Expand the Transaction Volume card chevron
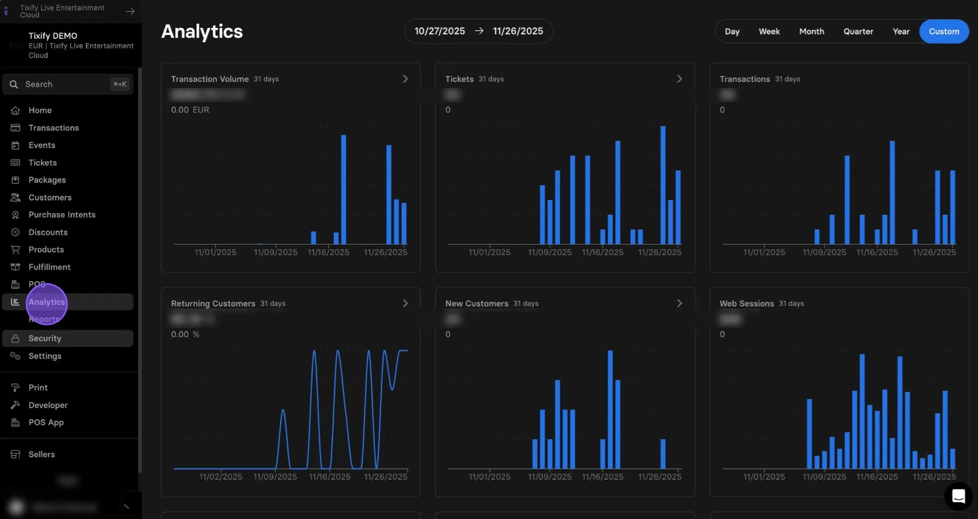Image resolution: width=978 pixels, height=519 pixels. (x=405, y=79)
